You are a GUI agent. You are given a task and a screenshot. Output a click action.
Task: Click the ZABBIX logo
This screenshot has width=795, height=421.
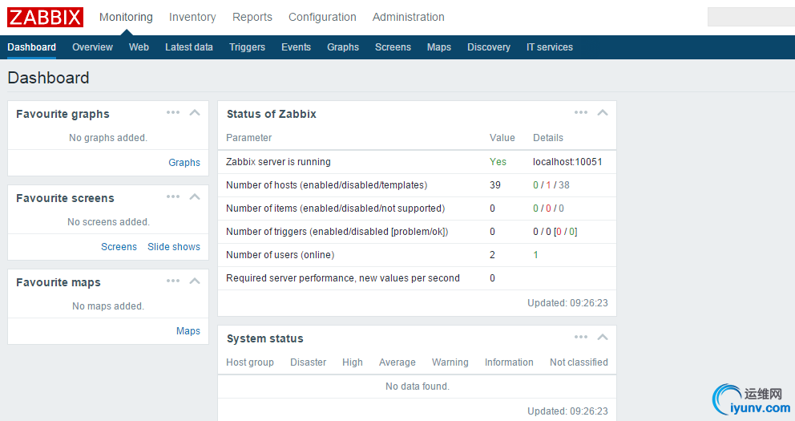coord(45,18)
